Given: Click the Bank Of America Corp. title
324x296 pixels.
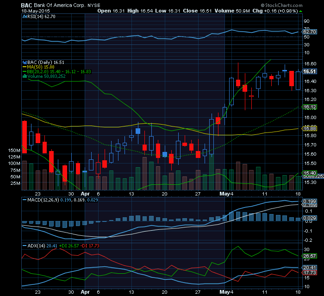Looking at the screenshot, I should pyautogui.click(x=60, y=6).
